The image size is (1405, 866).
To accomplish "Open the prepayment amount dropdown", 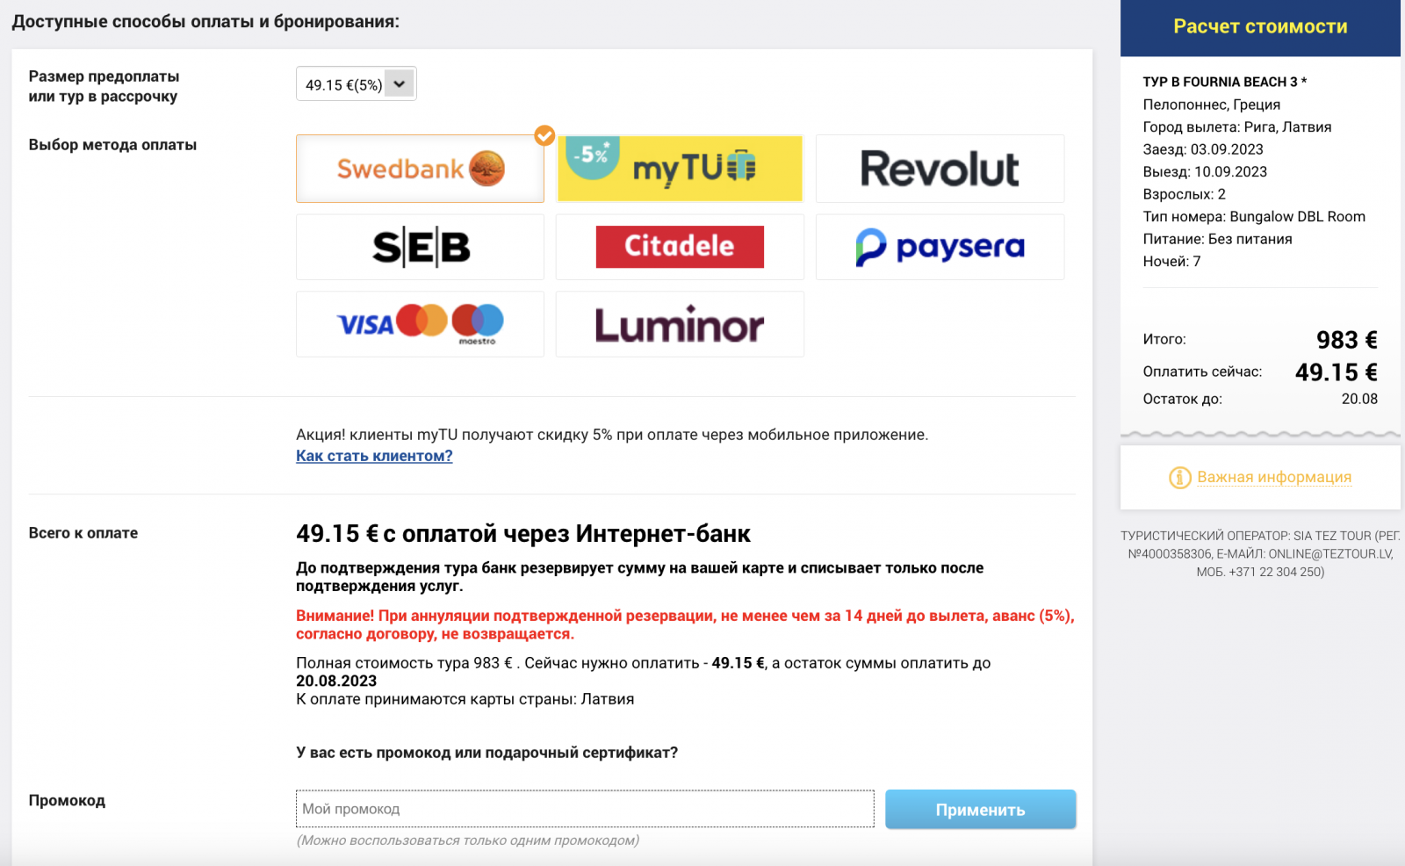I will point(356,84).
